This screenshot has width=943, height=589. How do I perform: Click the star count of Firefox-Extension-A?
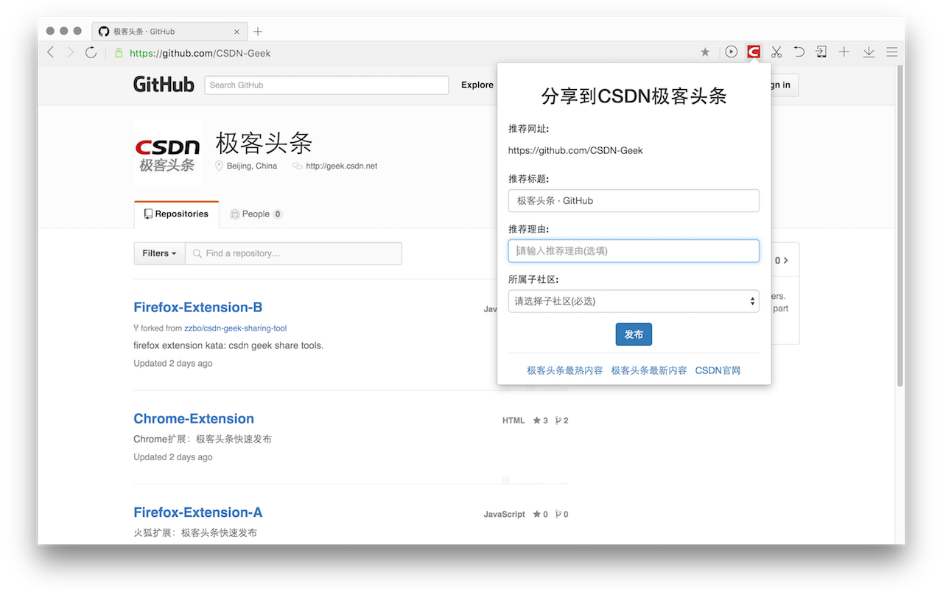[541, 514]
